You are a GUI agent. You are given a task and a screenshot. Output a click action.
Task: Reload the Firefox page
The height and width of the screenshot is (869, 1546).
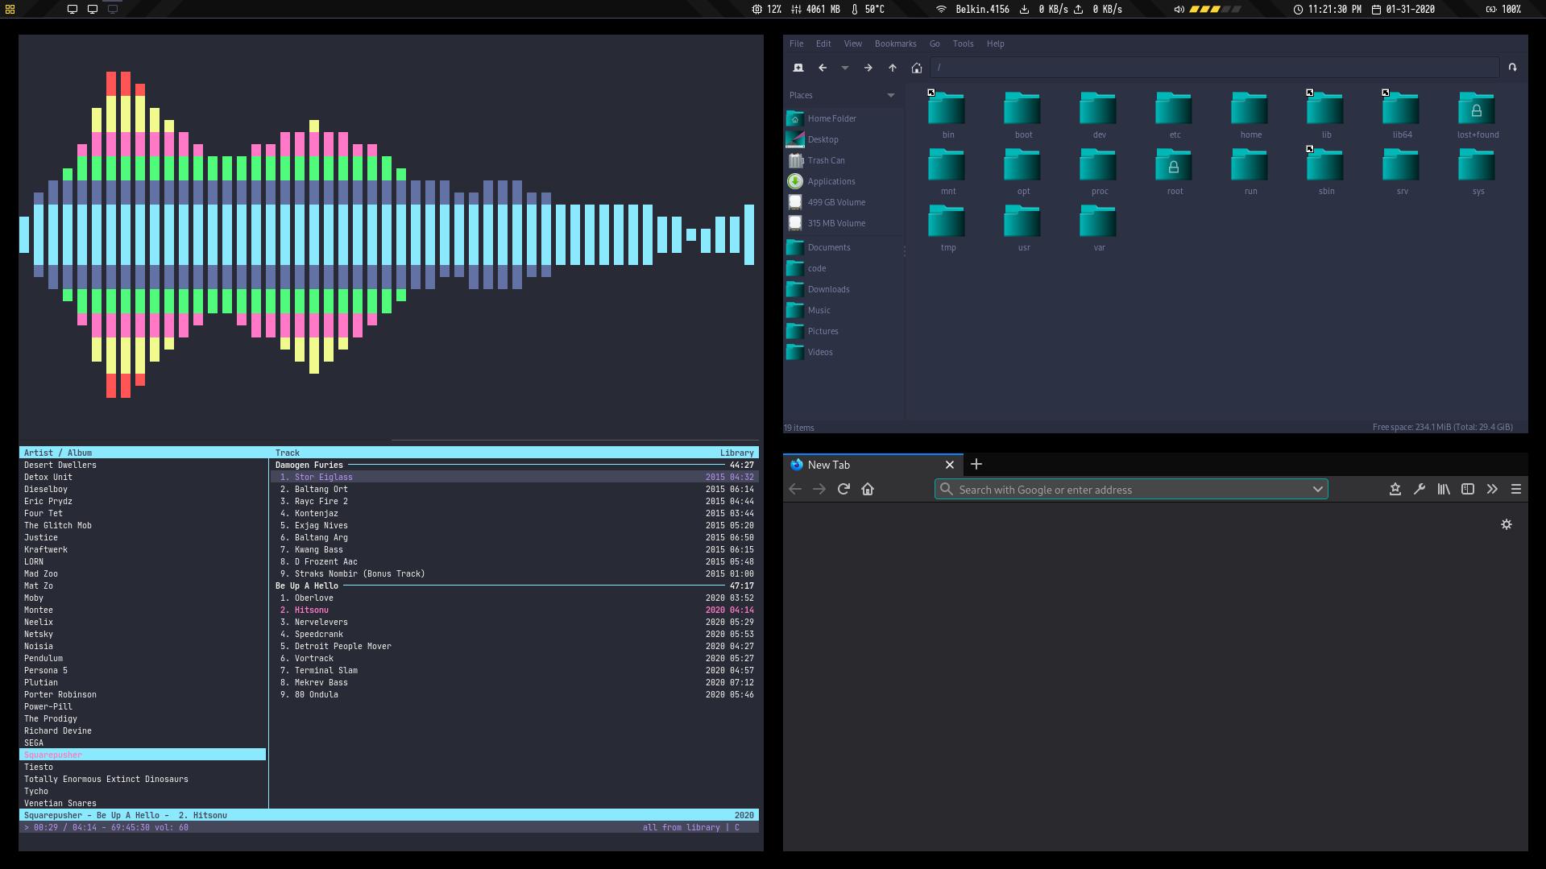tap(843, 489)
